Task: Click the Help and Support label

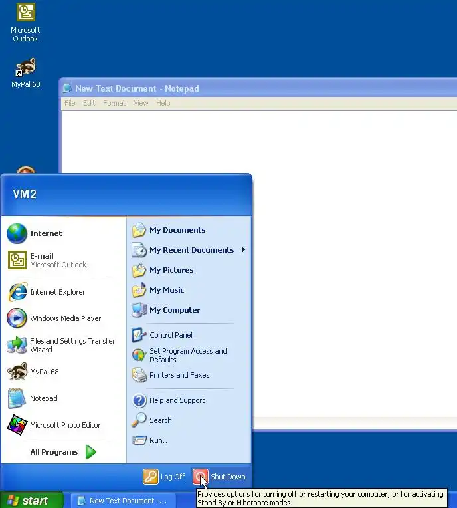Action: 177,400
